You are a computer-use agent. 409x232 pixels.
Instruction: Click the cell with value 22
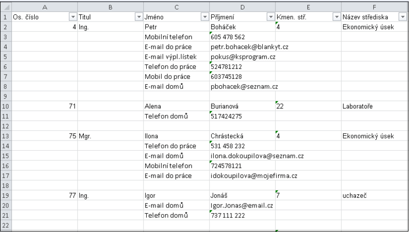[308, 106]
